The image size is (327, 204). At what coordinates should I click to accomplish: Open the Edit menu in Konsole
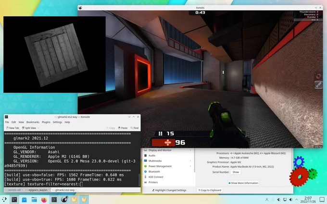coord(14,122)
